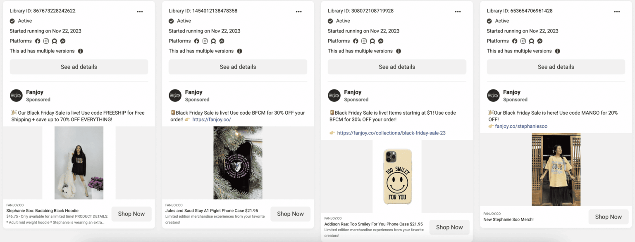Click info icon beside multiple versions in first ad
The image size is (635, 242).
tap(81, 51)
